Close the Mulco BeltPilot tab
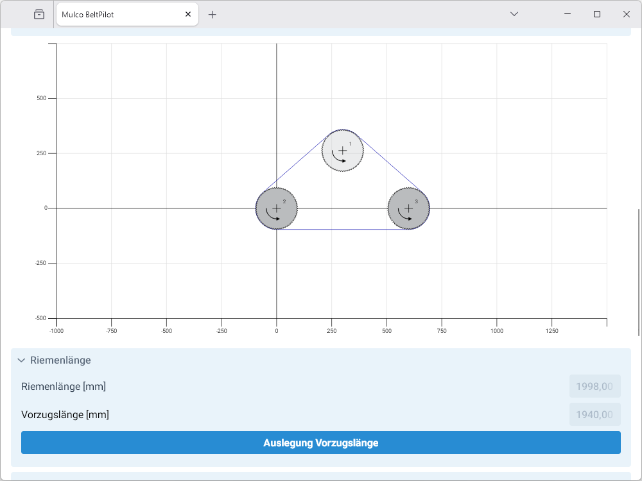 [188, 14]
